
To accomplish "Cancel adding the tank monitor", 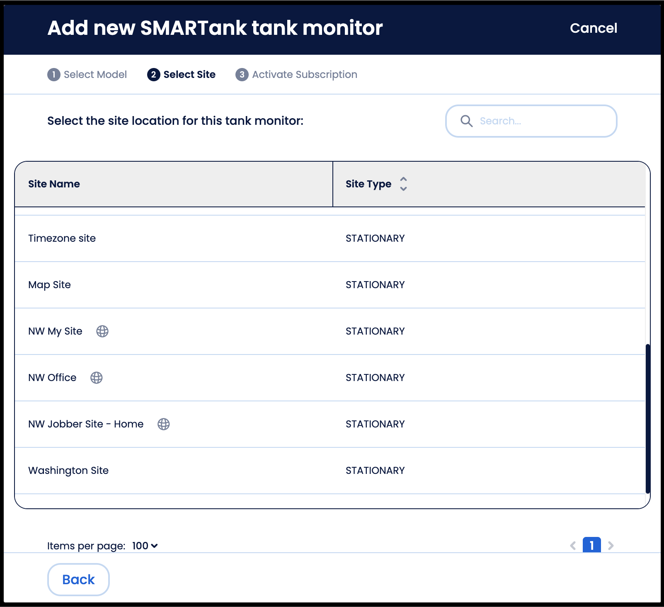I will tap(594, 28).
